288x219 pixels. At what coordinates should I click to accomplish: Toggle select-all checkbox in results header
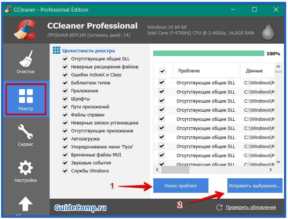point(162,71)
